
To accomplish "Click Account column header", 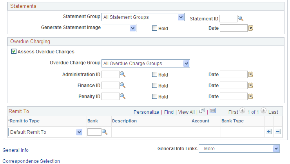I will [201, 121].
